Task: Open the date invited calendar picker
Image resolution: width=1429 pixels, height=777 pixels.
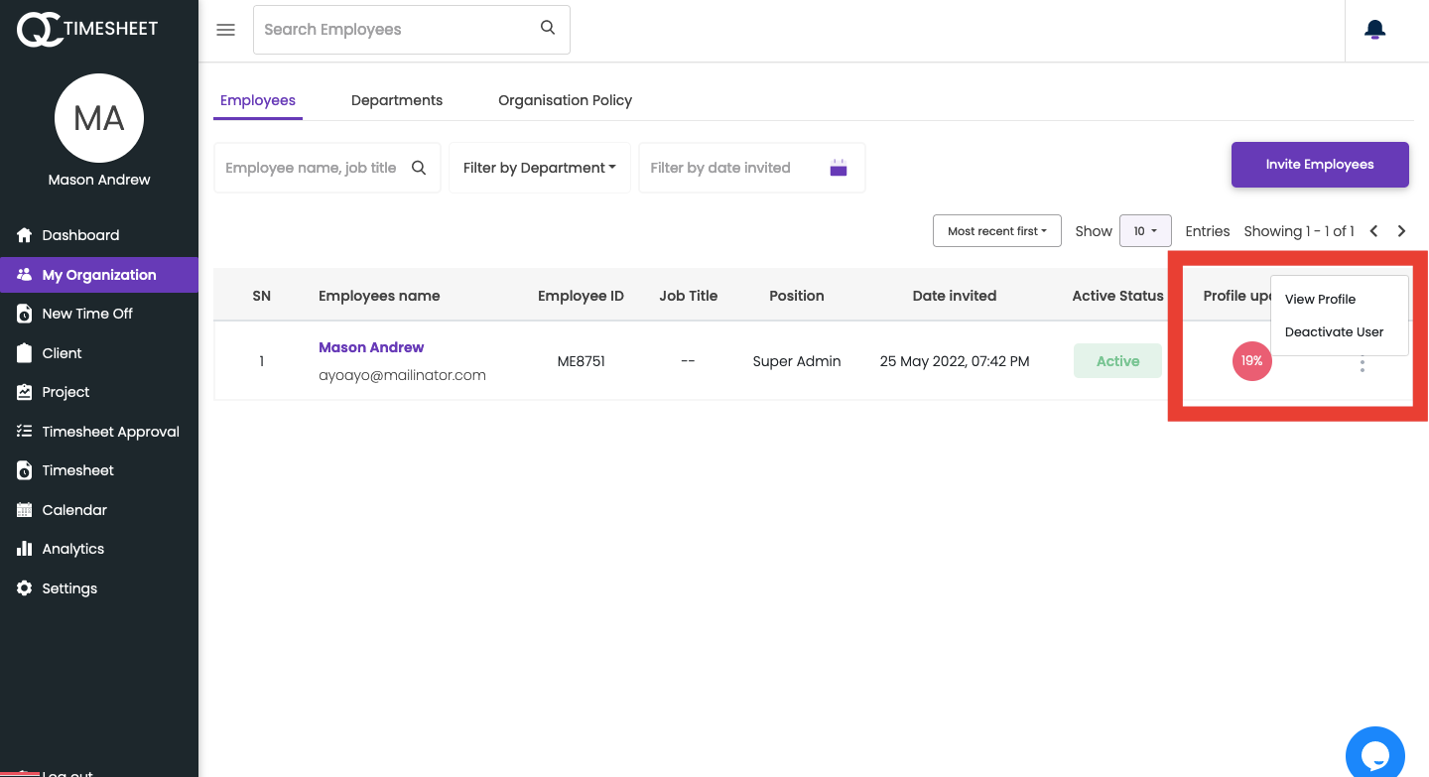Action: (838, 167)
